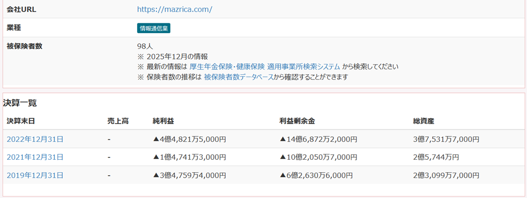Click the 総資産 column header
Image resolution: width=527 pixels, height=198 pixels.
pos(424,121)
